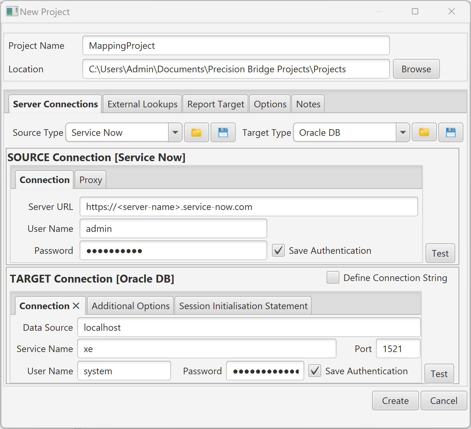Save target connection with floppy disk icon
The image size is (471, 429).
(451, 133)
